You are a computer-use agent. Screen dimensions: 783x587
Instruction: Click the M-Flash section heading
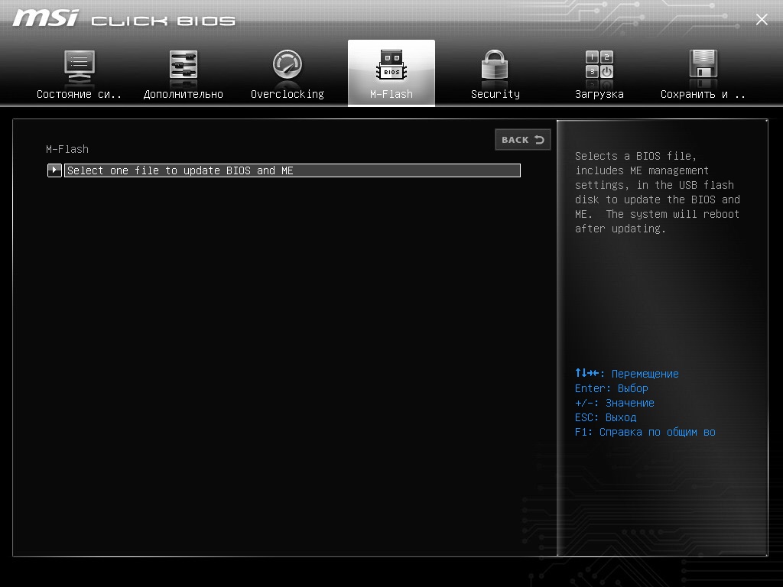(67, 149)
